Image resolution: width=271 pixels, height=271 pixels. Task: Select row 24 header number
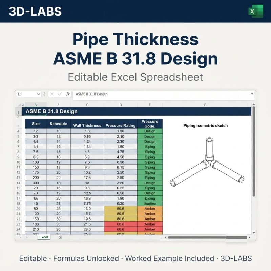[x=18, y=229]
